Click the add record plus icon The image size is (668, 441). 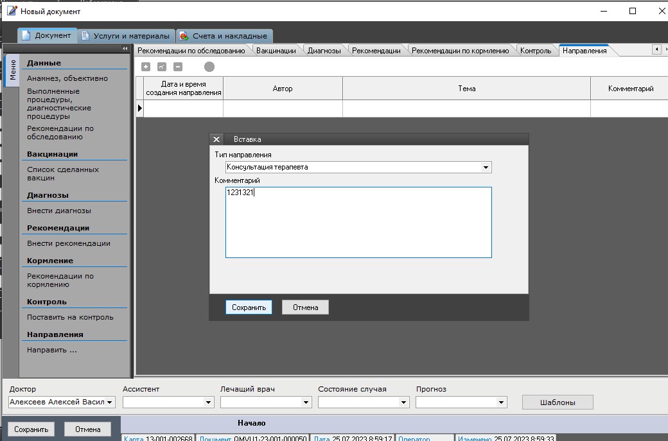[146, 67]
